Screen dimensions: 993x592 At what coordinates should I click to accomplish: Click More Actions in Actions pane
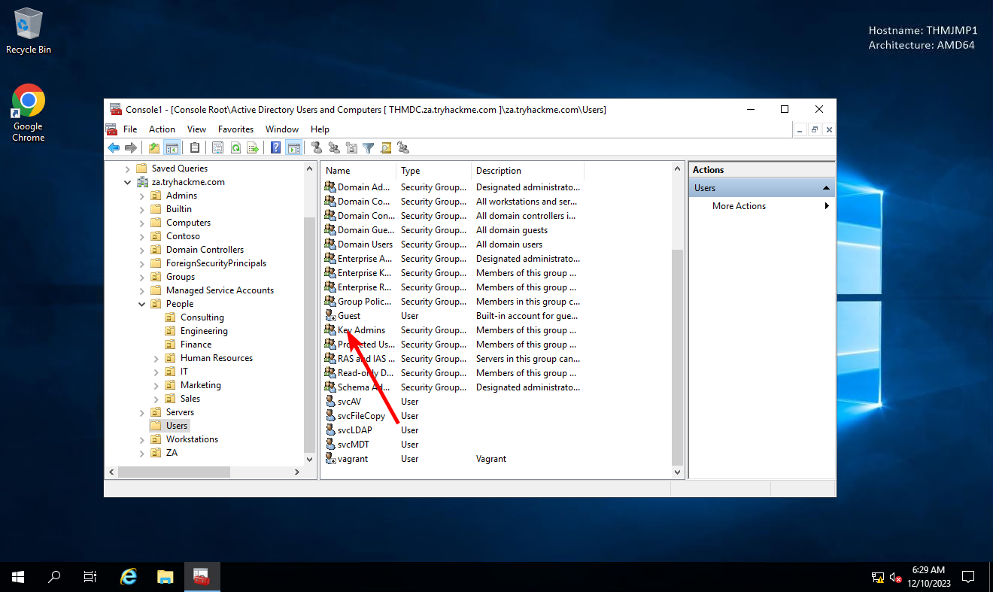coord(739,206)
